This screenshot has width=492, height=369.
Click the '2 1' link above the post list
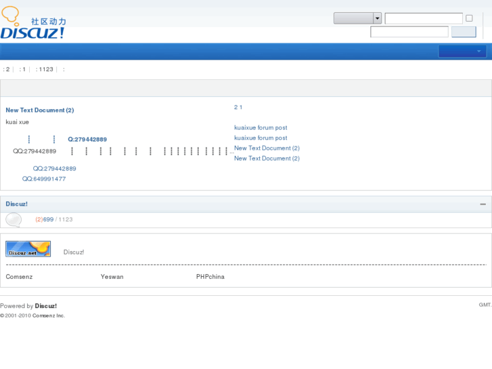[238, 108]
